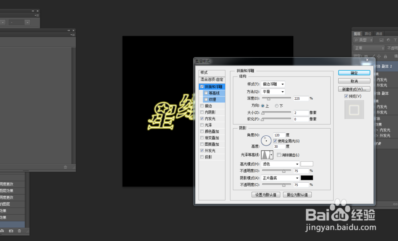398x241 pixels.
Task: Switch to the 路径 tab
Action: 368,33
